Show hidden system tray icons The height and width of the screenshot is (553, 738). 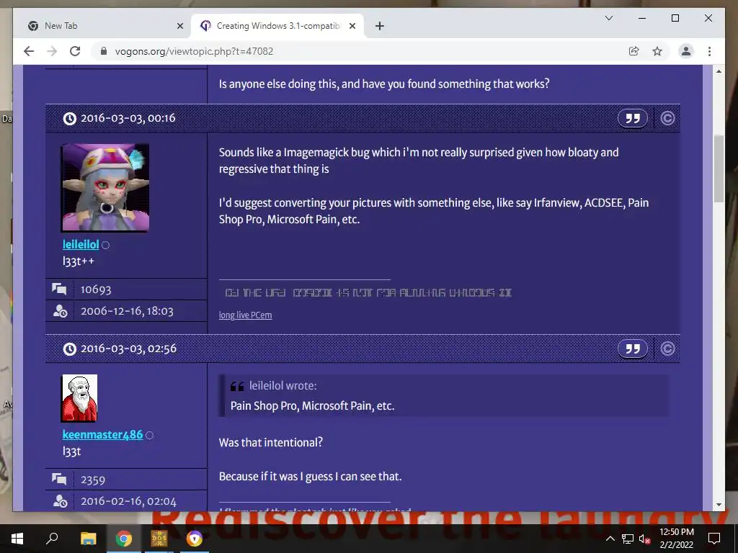(x=610, y=539)
